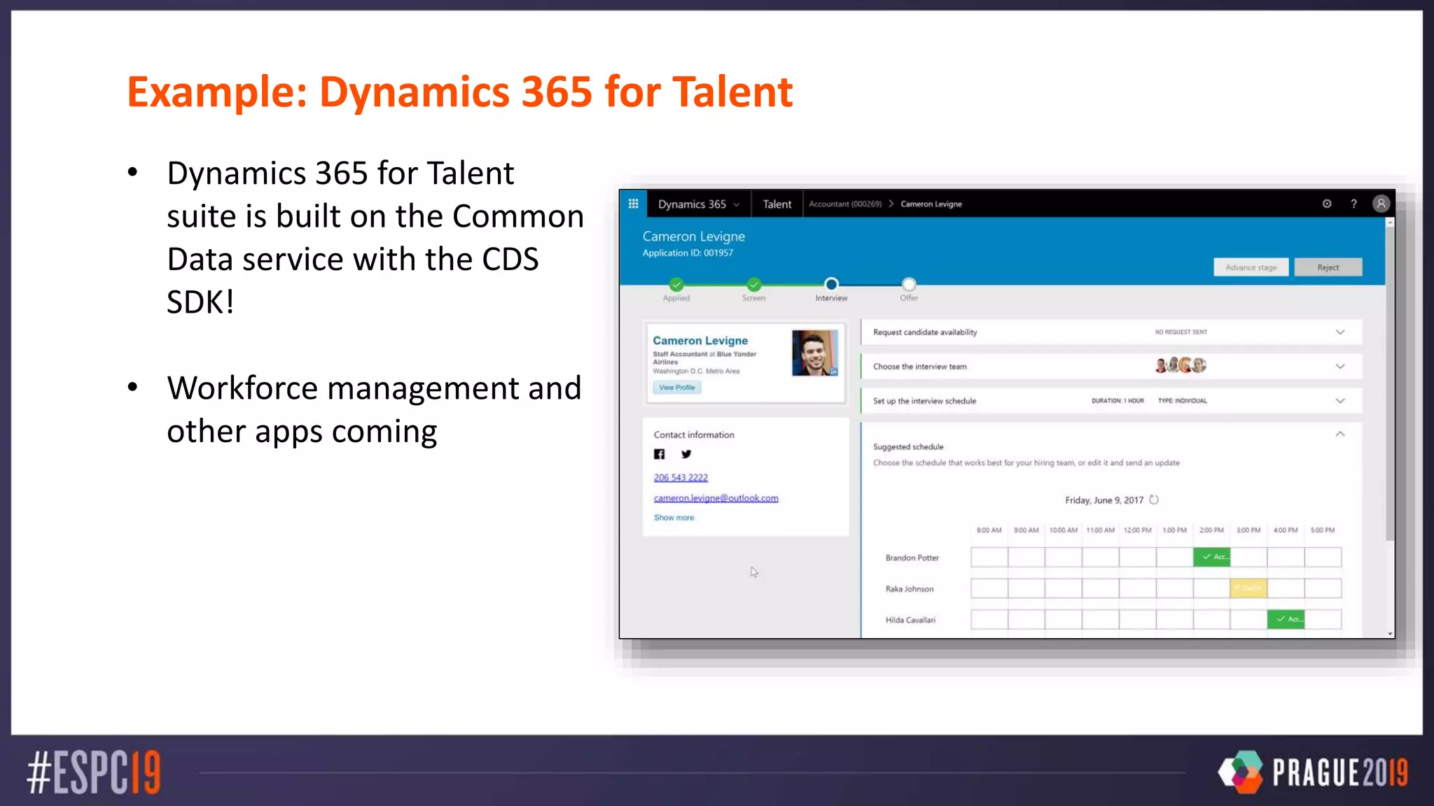
Task: Switch to the Talent tab
Action: (777, 204)
